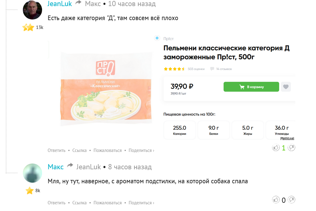
Task: Click Пожаловаться under JeanLuk's comment
Action: [x=108, y=150]
